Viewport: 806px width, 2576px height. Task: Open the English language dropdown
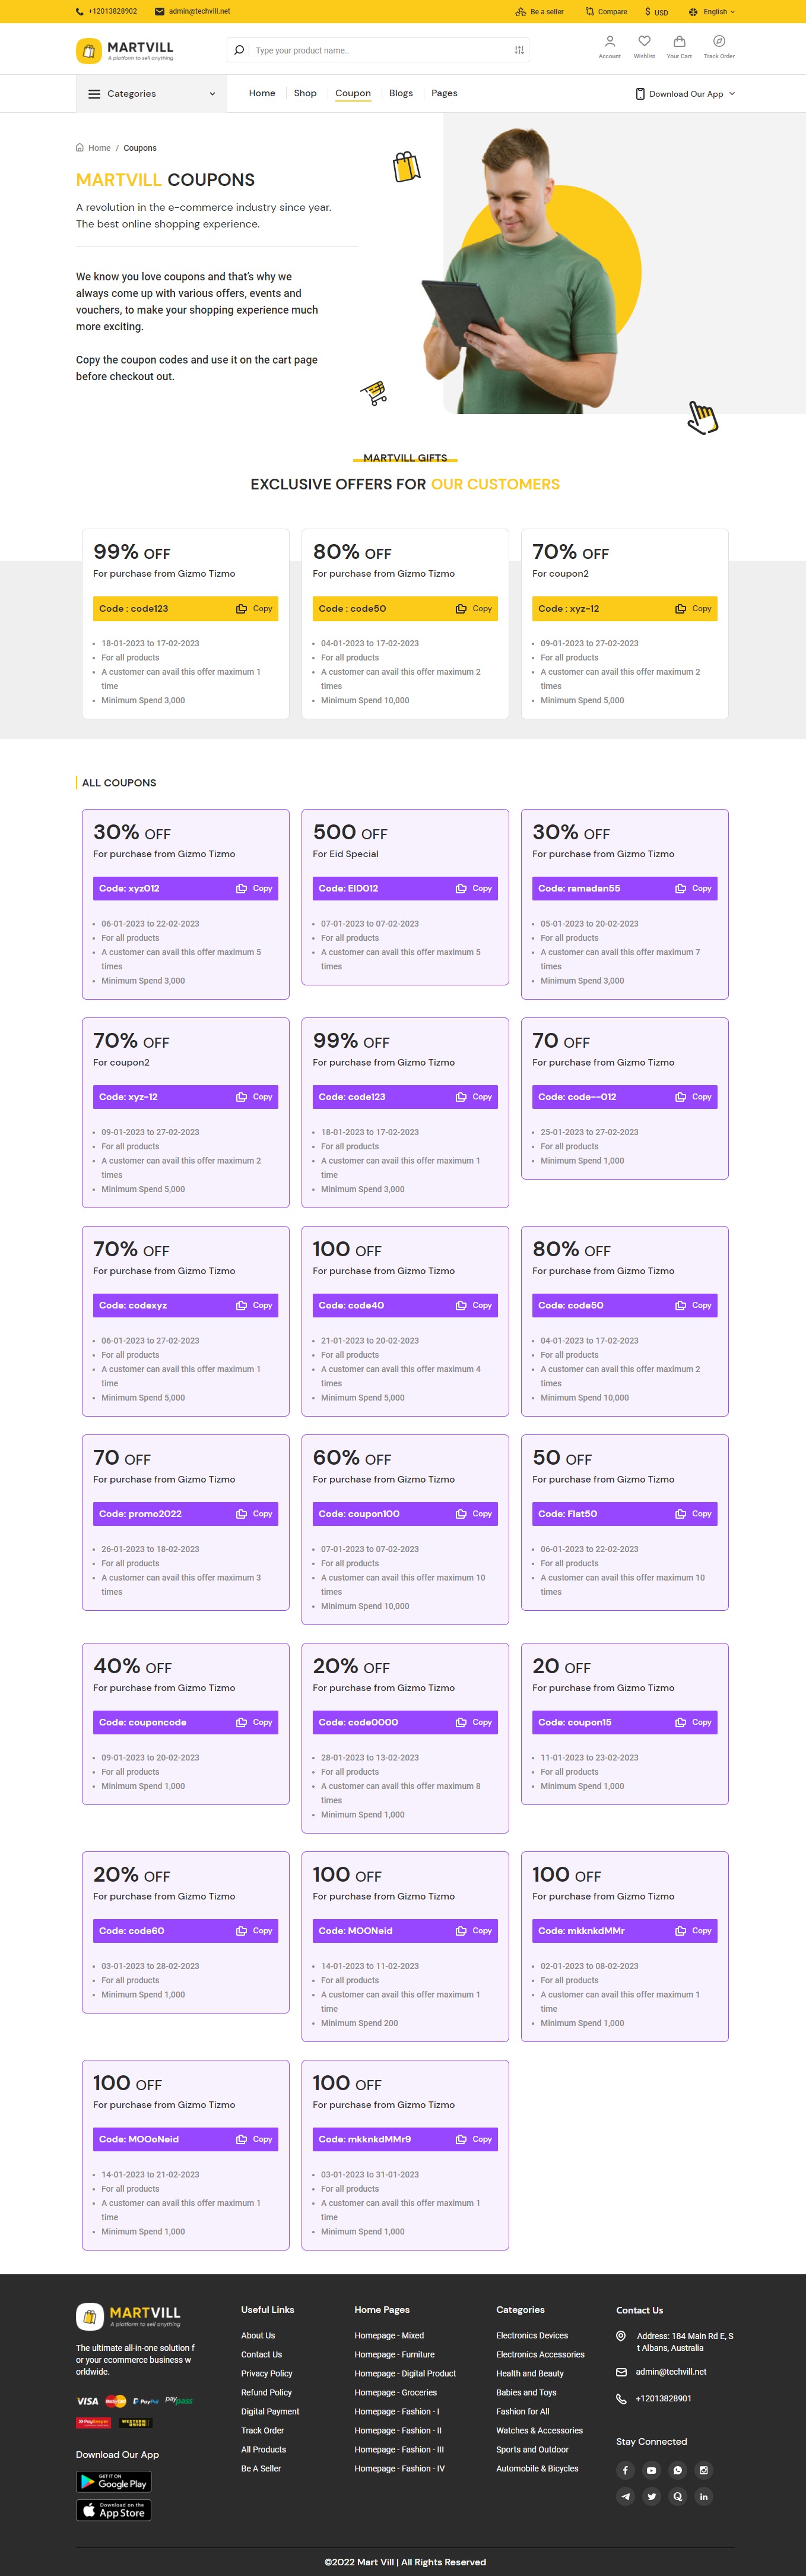pos(712,12)
